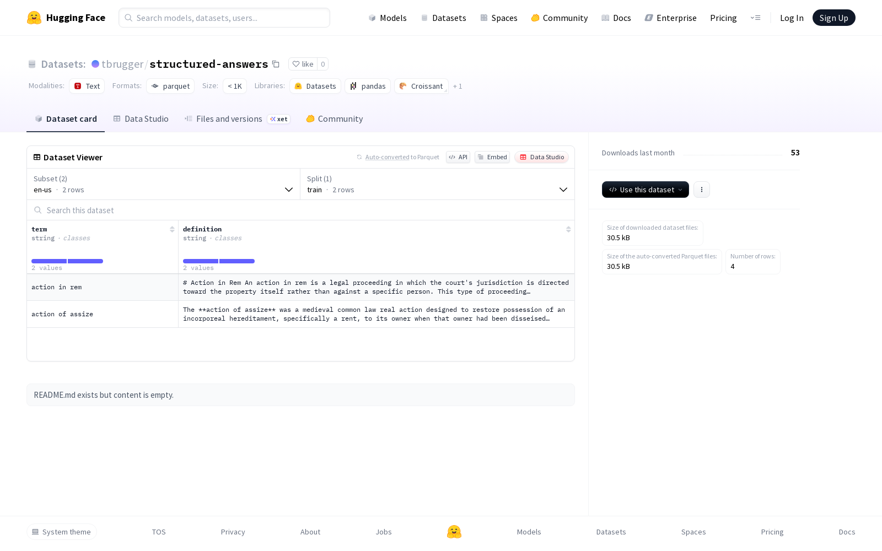Viewport: 882px width, 551px height.
Task: Open the three-dot dataset options menu
Action: point(701,190)
